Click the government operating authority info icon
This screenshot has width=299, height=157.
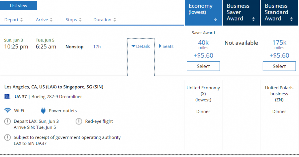[x=7, y=137]
